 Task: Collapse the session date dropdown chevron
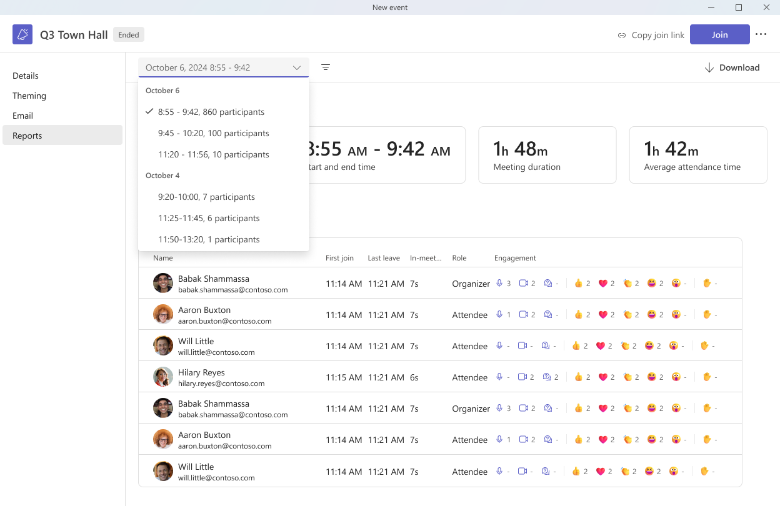click(x=297, y=67)
